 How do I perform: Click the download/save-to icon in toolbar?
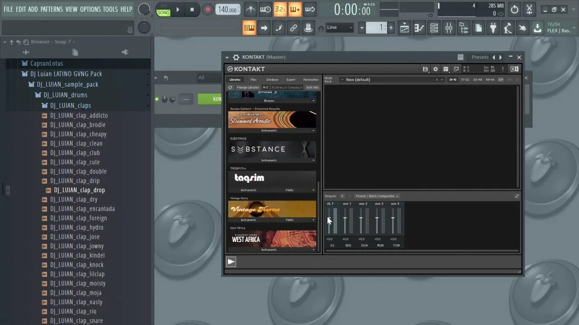coord(537,28)
